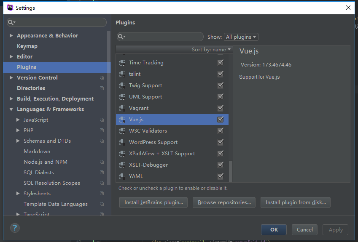Viewport: 358px width, 242px height.
Task: Click the project-level icon beside SQL Resolution Scopes
Action: tap(102, 183)
